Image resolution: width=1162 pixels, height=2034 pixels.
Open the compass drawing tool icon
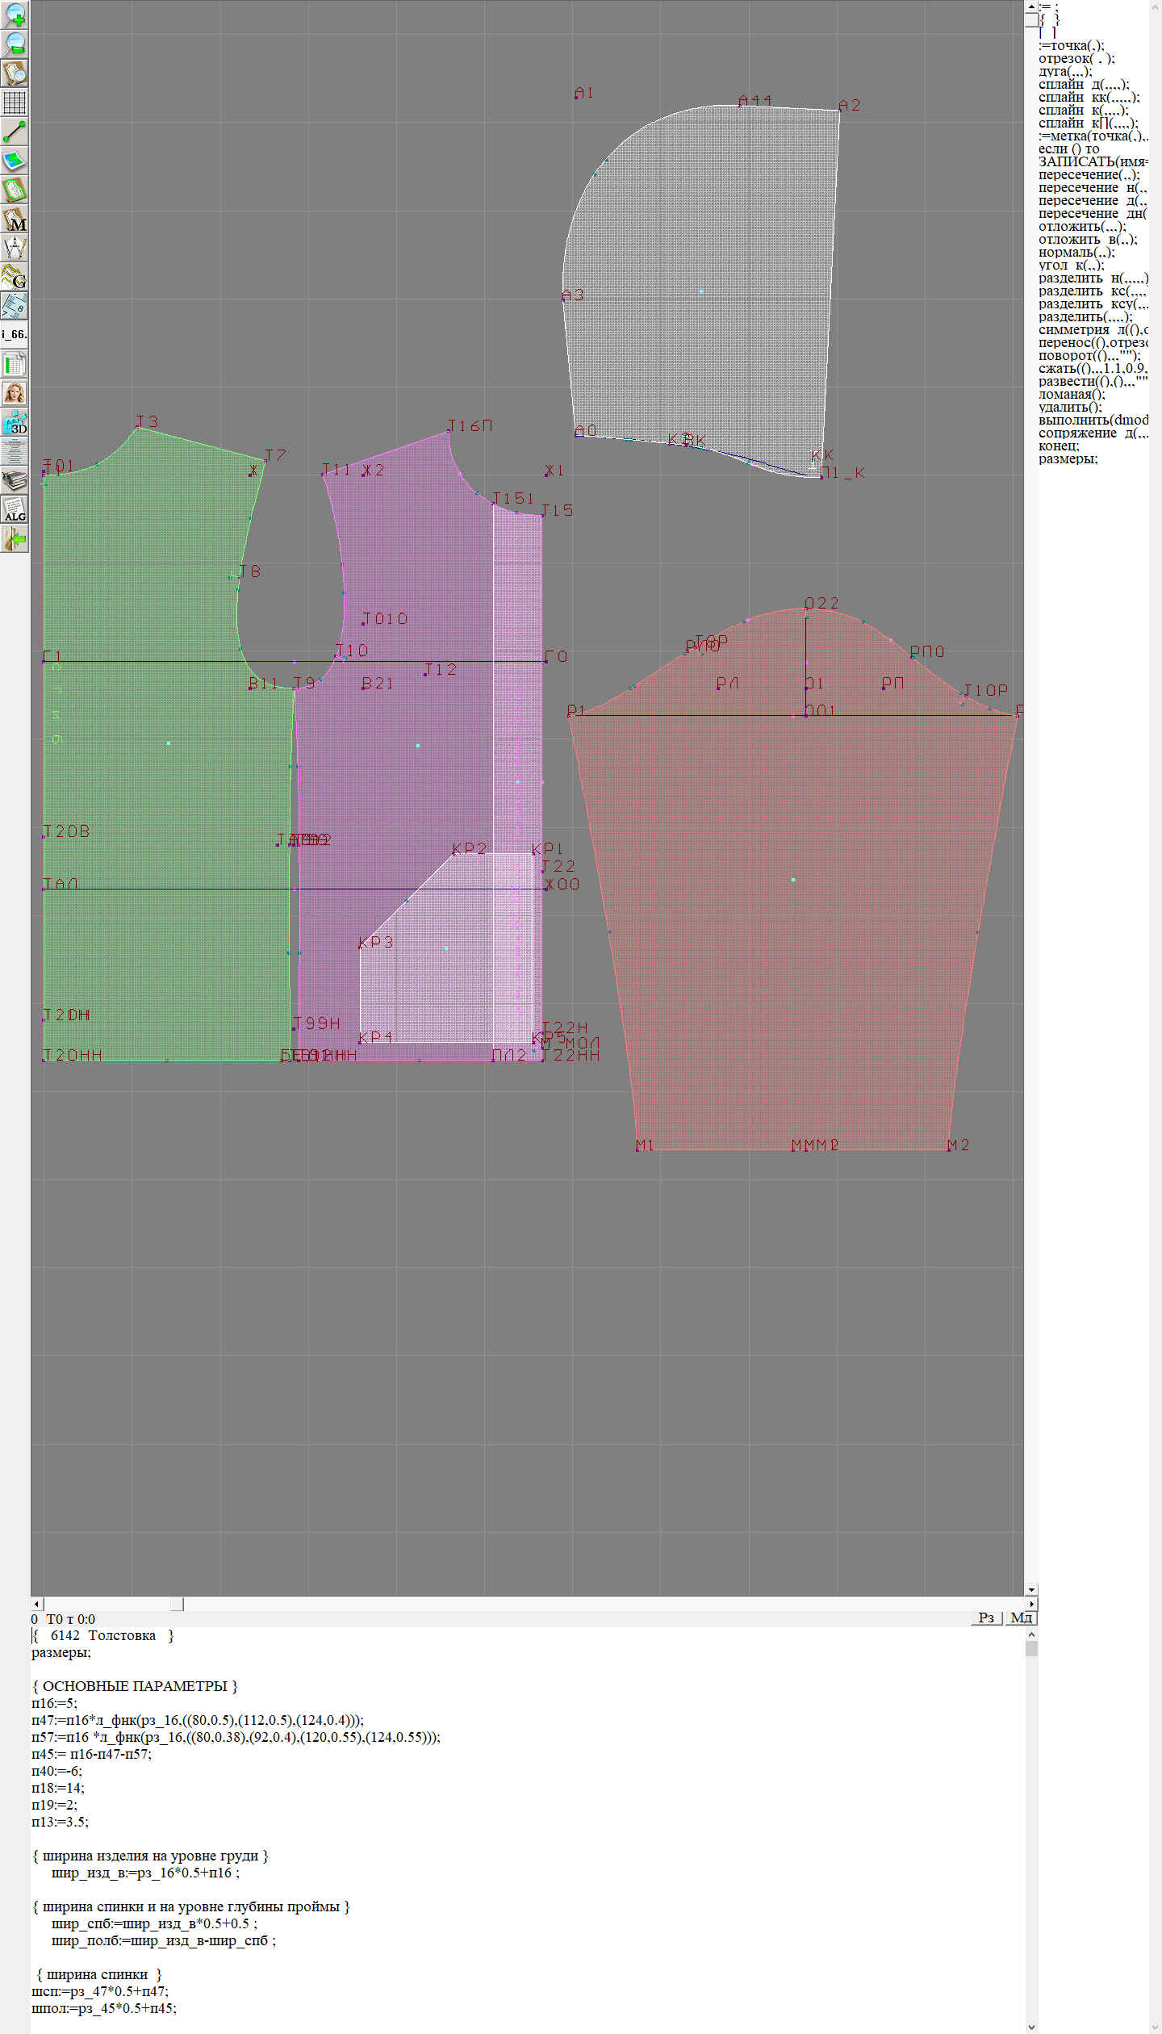coord(15,248)
